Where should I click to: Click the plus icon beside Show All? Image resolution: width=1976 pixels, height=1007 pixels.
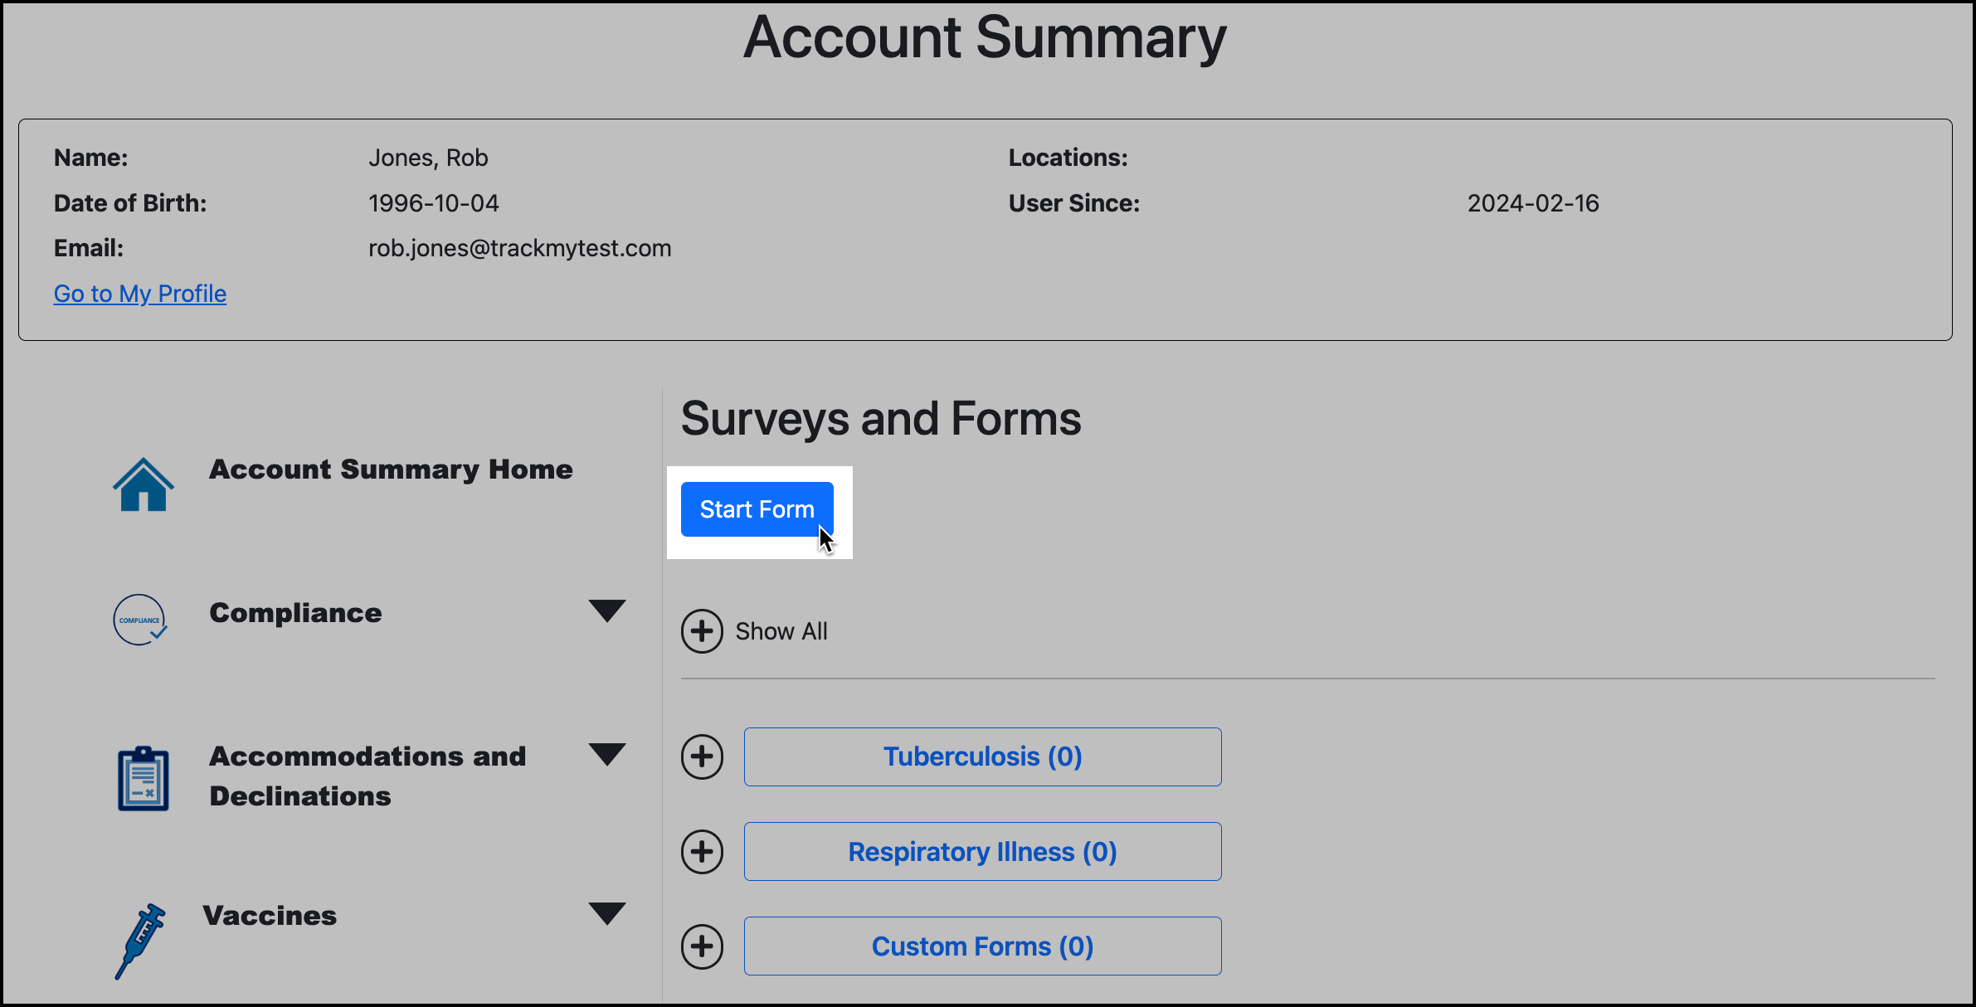tap(702, 631)
